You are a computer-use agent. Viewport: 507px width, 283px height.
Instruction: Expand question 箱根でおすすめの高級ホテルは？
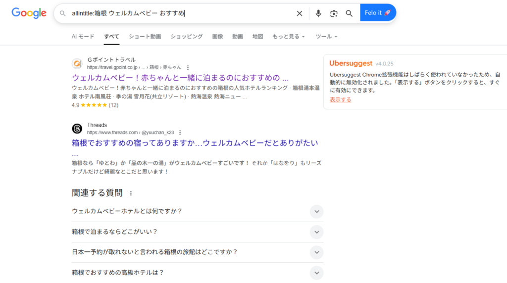click(x=316, y=272)
